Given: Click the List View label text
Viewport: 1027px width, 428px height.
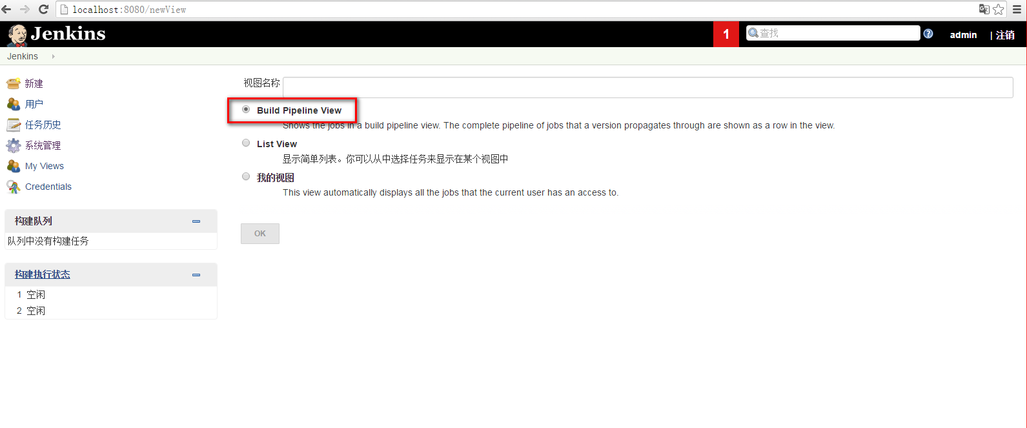Looking at the screenshot, I should point(277,144).
